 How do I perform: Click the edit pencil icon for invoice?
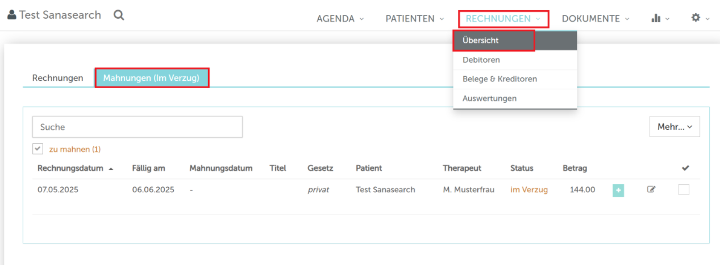tap(651, 189)
